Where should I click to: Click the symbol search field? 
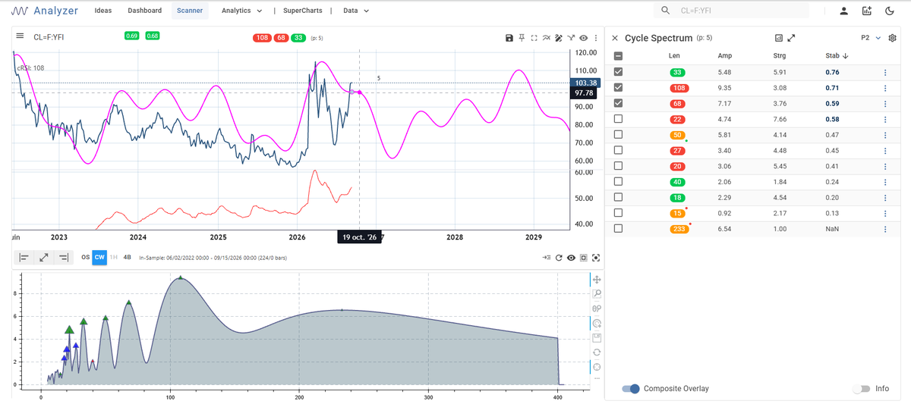tap(732, 11)
